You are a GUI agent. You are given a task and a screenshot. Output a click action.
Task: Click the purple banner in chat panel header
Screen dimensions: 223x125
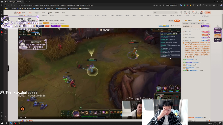205,26
